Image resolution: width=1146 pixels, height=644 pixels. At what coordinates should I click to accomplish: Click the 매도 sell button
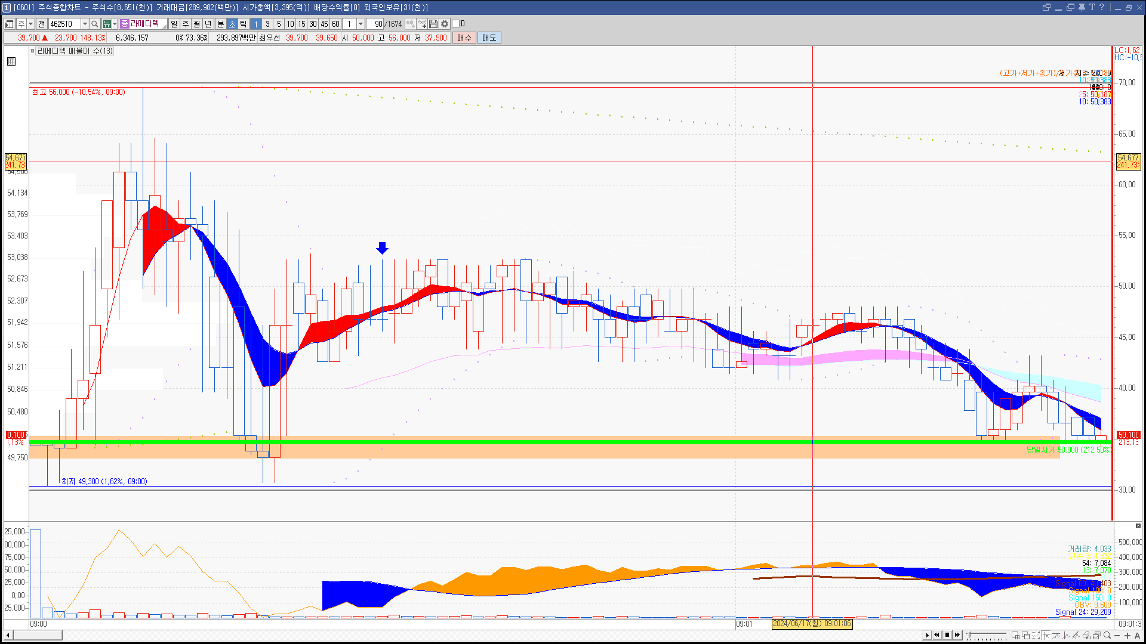489,38
